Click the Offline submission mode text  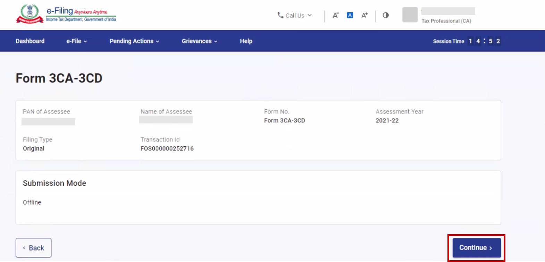32,202
